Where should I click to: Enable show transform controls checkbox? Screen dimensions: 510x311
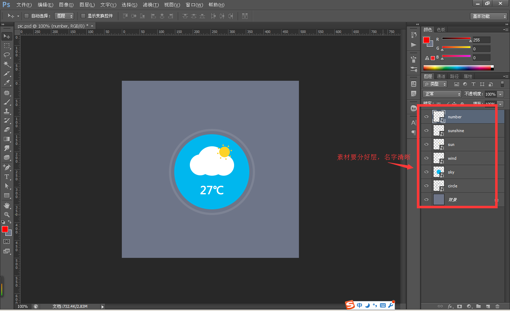point(83,16)
